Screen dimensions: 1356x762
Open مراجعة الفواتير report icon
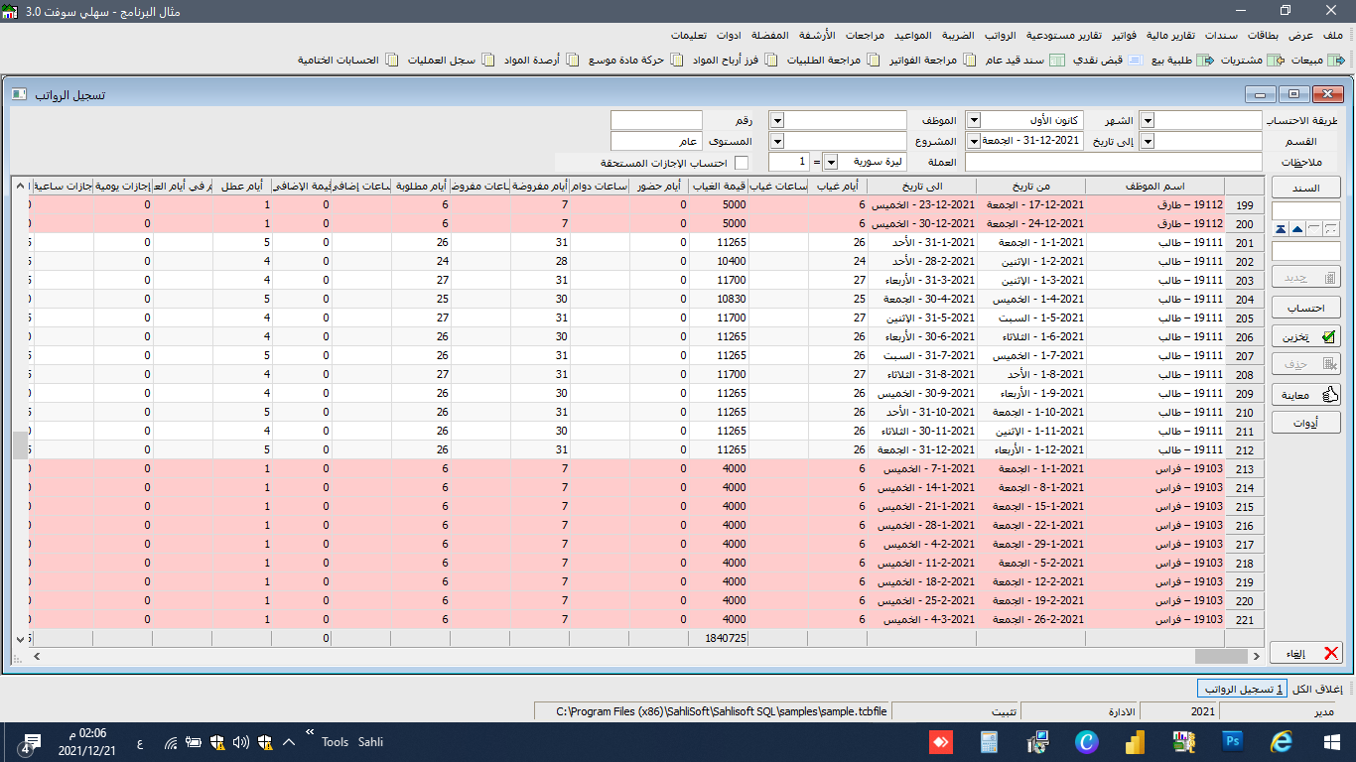tap(971, 61)
